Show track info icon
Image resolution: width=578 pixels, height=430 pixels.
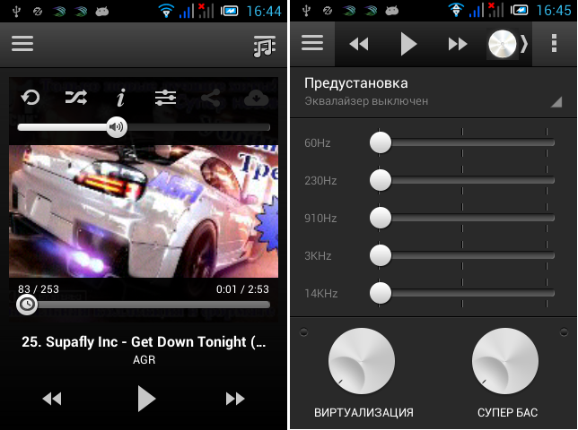[120, 99]
